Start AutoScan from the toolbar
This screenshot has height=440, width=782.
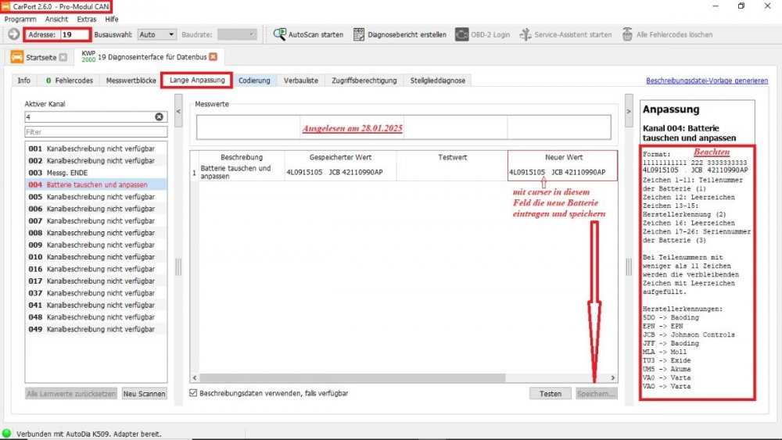[308, 34]
